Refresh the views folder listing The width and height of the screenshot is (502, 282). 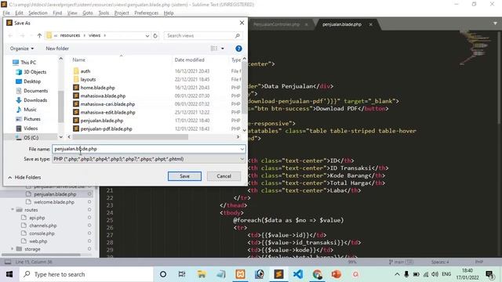pyautogui.click(x=155, y=35)
